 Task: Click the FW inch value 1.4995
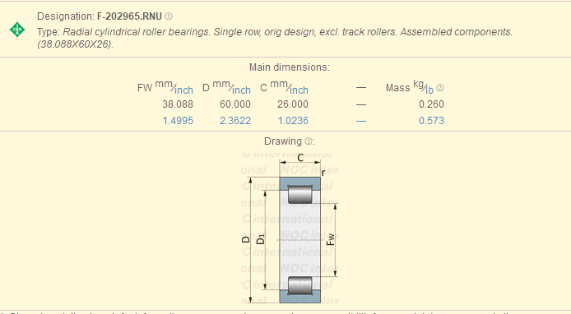pyautogui.click(x=178, y=121)
